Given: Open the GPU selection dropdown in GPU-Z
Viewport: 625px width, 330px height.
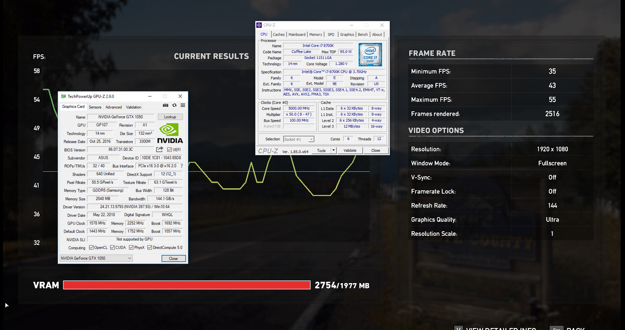Looking at the screenshot, I should pyautogui.click(x=96, y=258).
